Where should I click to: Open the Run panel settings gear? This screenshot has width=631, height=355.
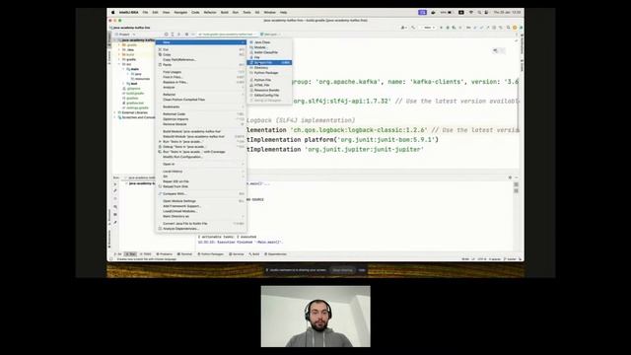point(510,177)
